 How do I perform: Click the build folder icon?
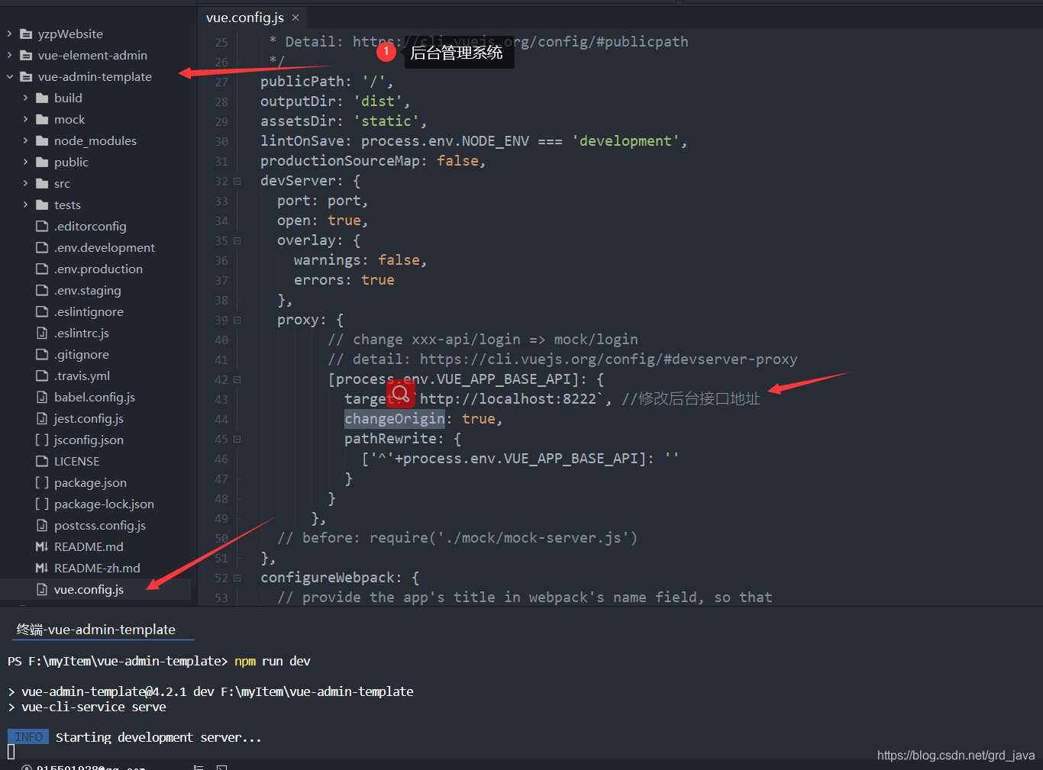(42, 98)
